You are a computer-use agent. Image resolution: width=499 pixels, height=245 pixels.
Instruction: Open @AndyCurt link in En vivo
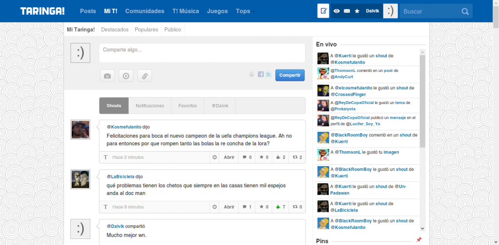click(x=342, y=77)
